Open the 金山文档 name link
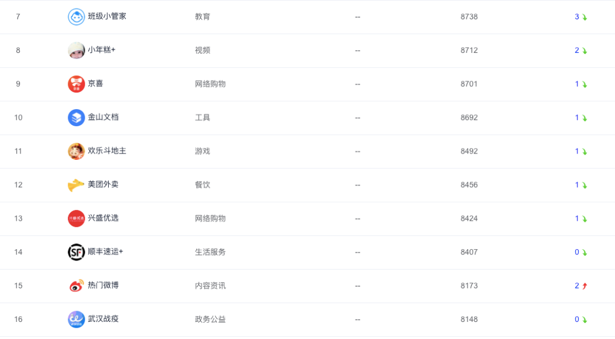Image resolution: width=615 pixels, height=339 pixels. 103,117
